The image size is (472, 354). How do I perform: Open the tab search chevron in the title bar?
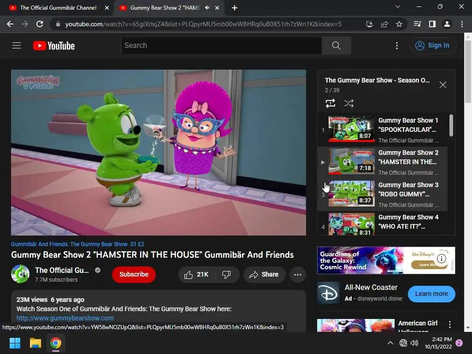[398, 6]
